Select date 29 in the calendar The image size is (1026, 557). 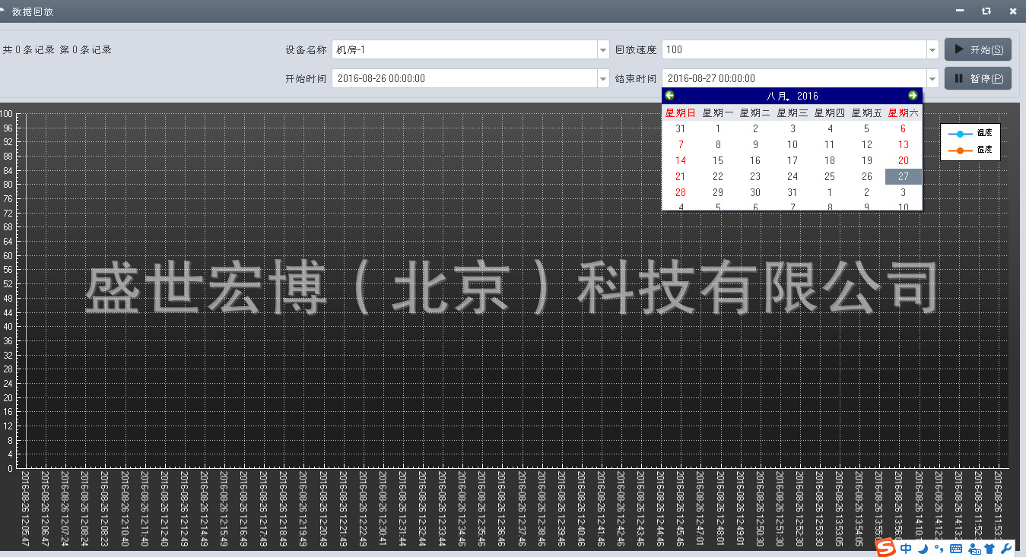tap(718, 192)
